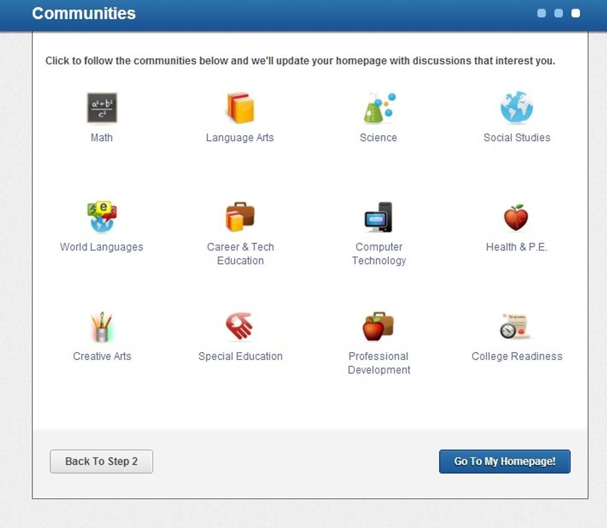Pick the World Languages speech bubbles icon
The height and width of the screenshot is (528, 607).
click(x=102, y=217)
